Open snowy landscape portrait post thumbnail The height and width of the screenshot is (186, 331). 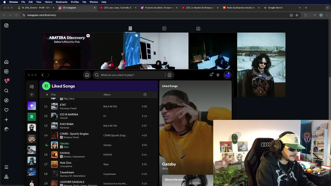point(261,65)
